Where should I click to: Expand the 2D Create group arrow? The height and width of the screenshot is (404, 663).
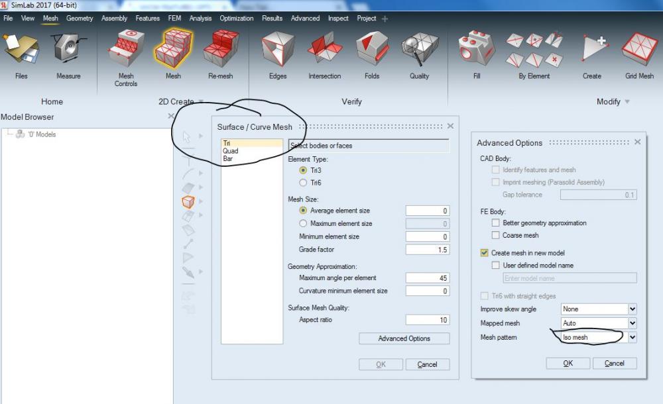tap(201, 101)
